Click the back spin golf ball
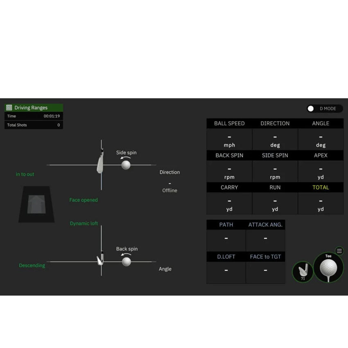This screenshot has width=348, height=348. point(127,262)
